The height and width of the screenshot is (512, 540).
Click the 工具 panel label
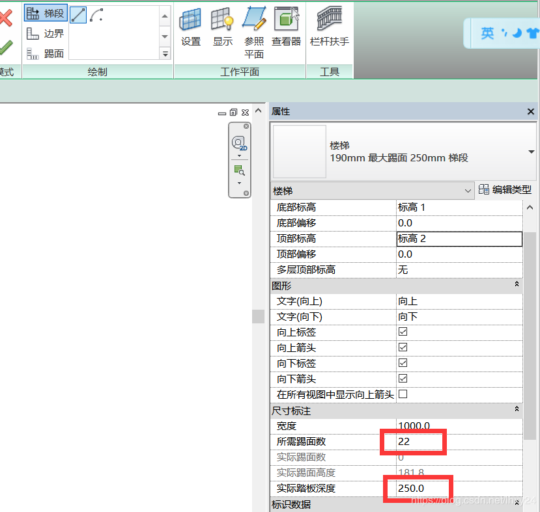(x=330, y=72)
